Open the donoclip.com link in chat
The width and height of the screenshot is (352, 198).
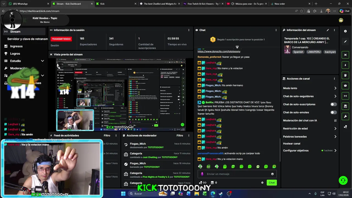[x=219, y=51]
